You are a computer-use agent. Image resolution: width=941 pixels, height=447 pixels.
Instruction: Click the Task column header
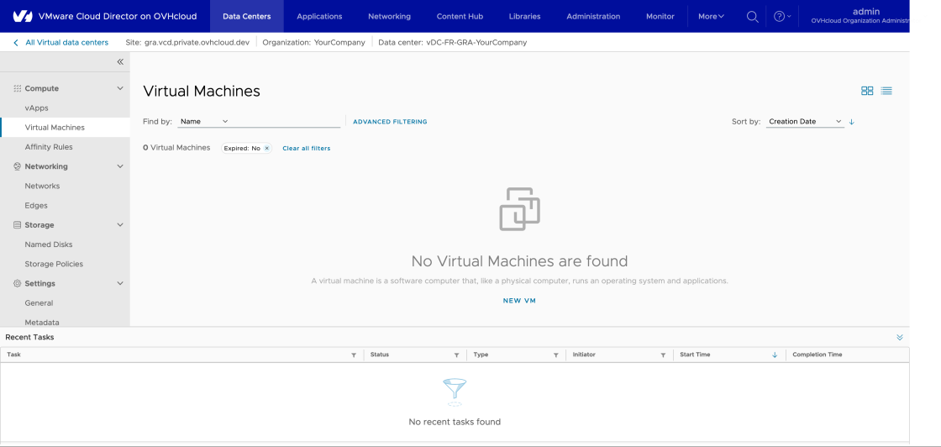click(13, 355)
